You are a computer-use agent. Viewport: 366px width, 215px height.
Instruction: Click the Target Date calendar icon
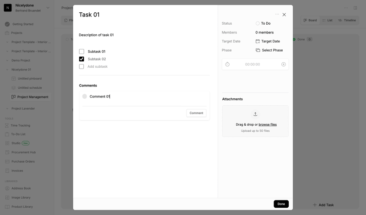(x=258, y=41)
